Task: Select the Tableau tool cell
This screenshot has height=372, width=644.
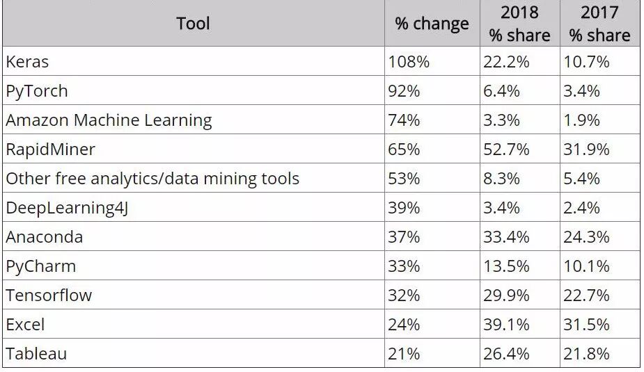Action: point(194,353)
